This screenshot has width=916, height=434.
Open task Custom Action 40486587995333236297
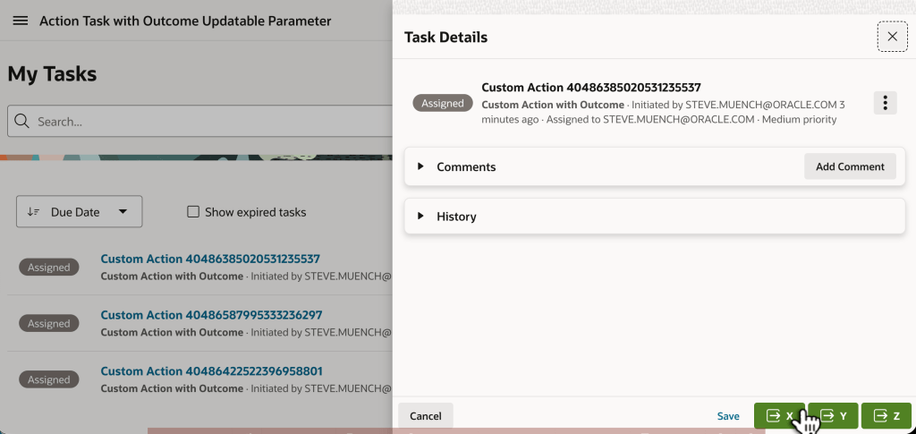click(x=211, y=315)
